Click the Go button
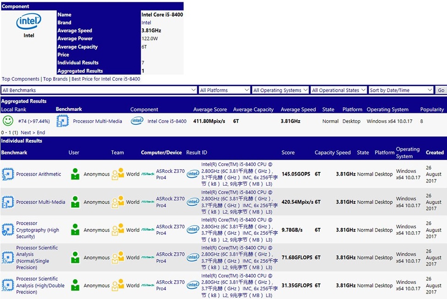Viewport: 447px width, 299px height. click(x=441, y=90)
